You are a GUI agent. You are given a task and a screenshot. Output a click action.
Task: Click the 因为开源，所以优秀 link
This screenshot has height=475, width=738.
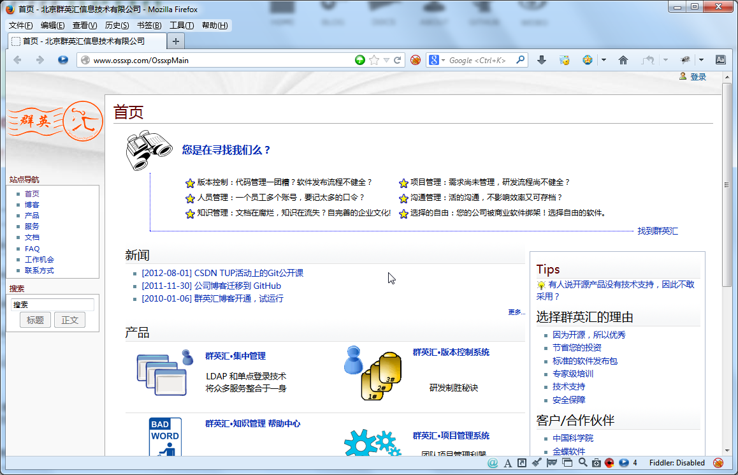(589, 335)
